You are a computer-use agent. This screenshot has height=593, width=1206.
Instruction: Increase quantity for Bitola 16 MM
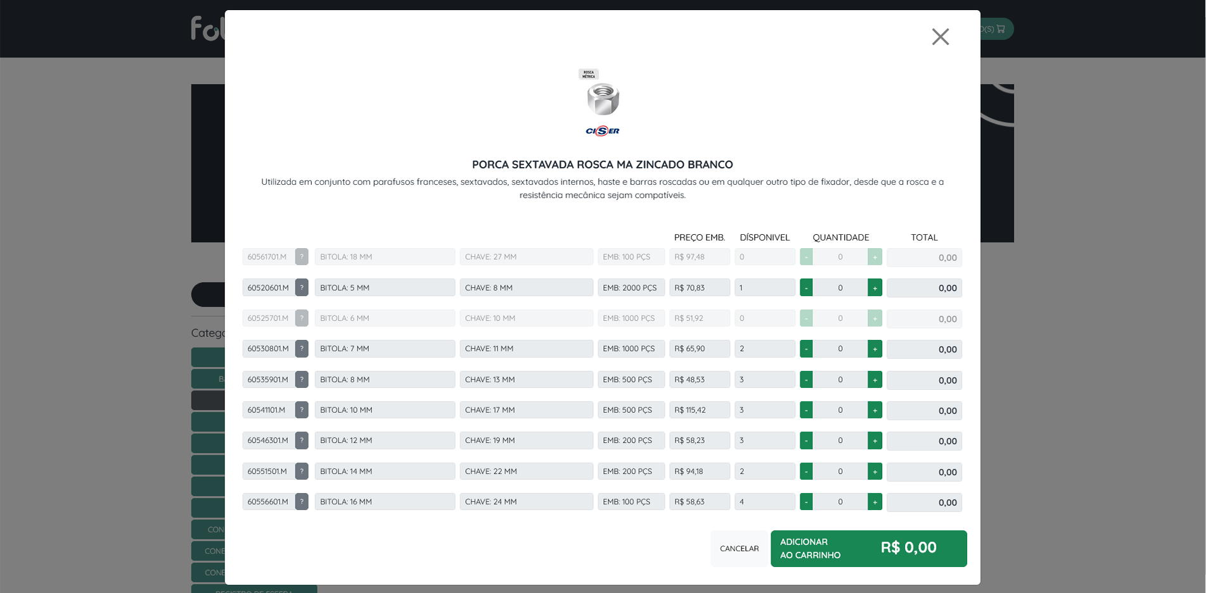point(875,502)
